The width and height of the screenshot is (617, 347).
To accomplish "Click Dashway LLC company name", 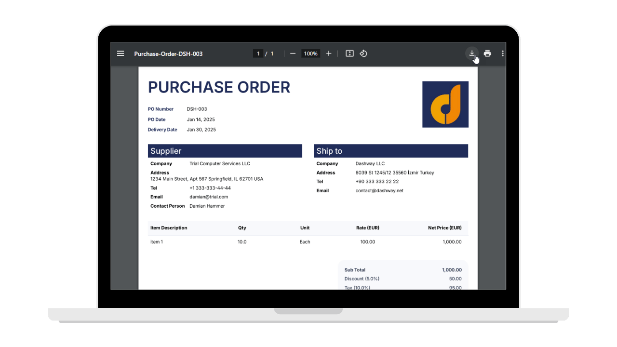I will [370, 163].
